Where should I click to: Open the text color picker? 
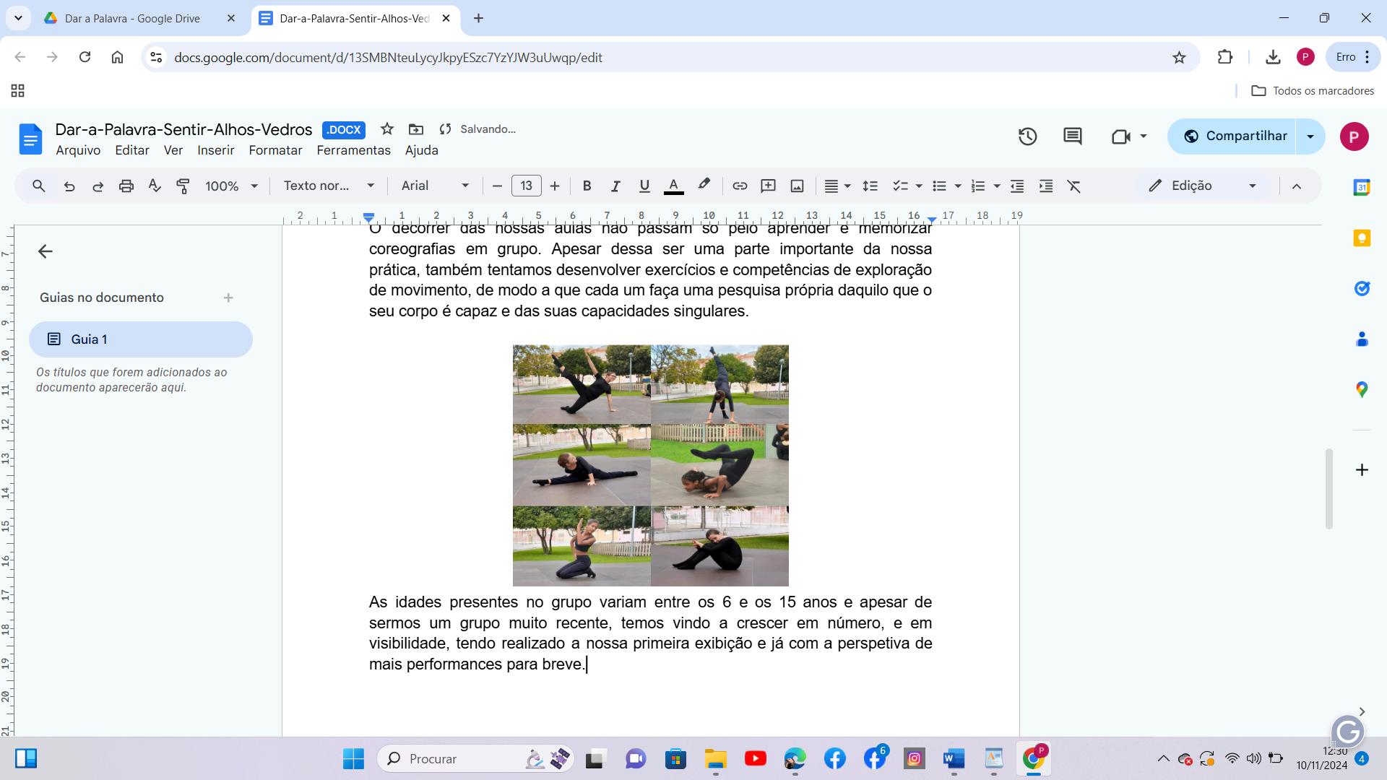click(673, 186)
